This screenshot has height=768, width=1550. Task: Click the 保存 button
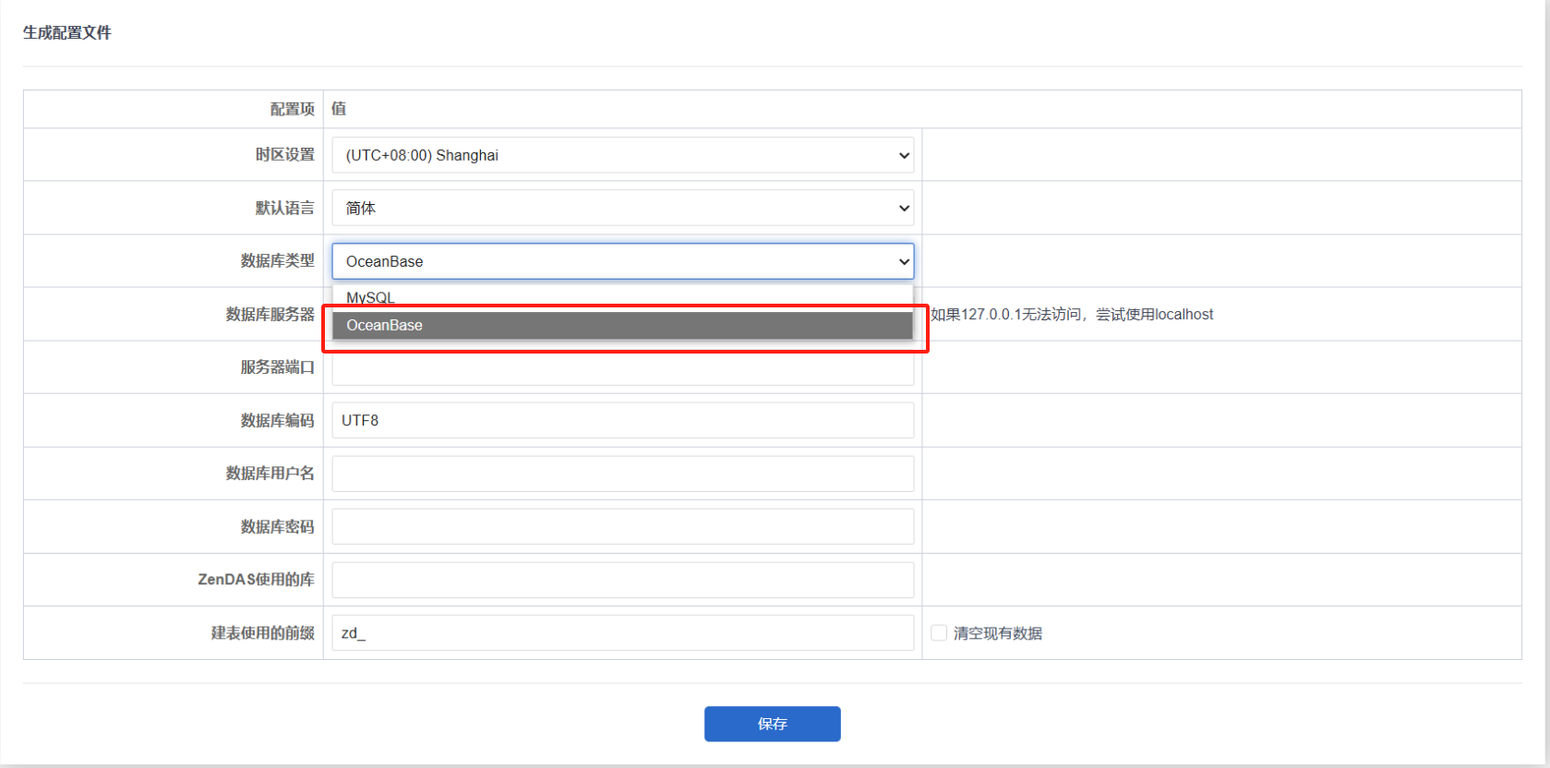[x=772, y=724]
